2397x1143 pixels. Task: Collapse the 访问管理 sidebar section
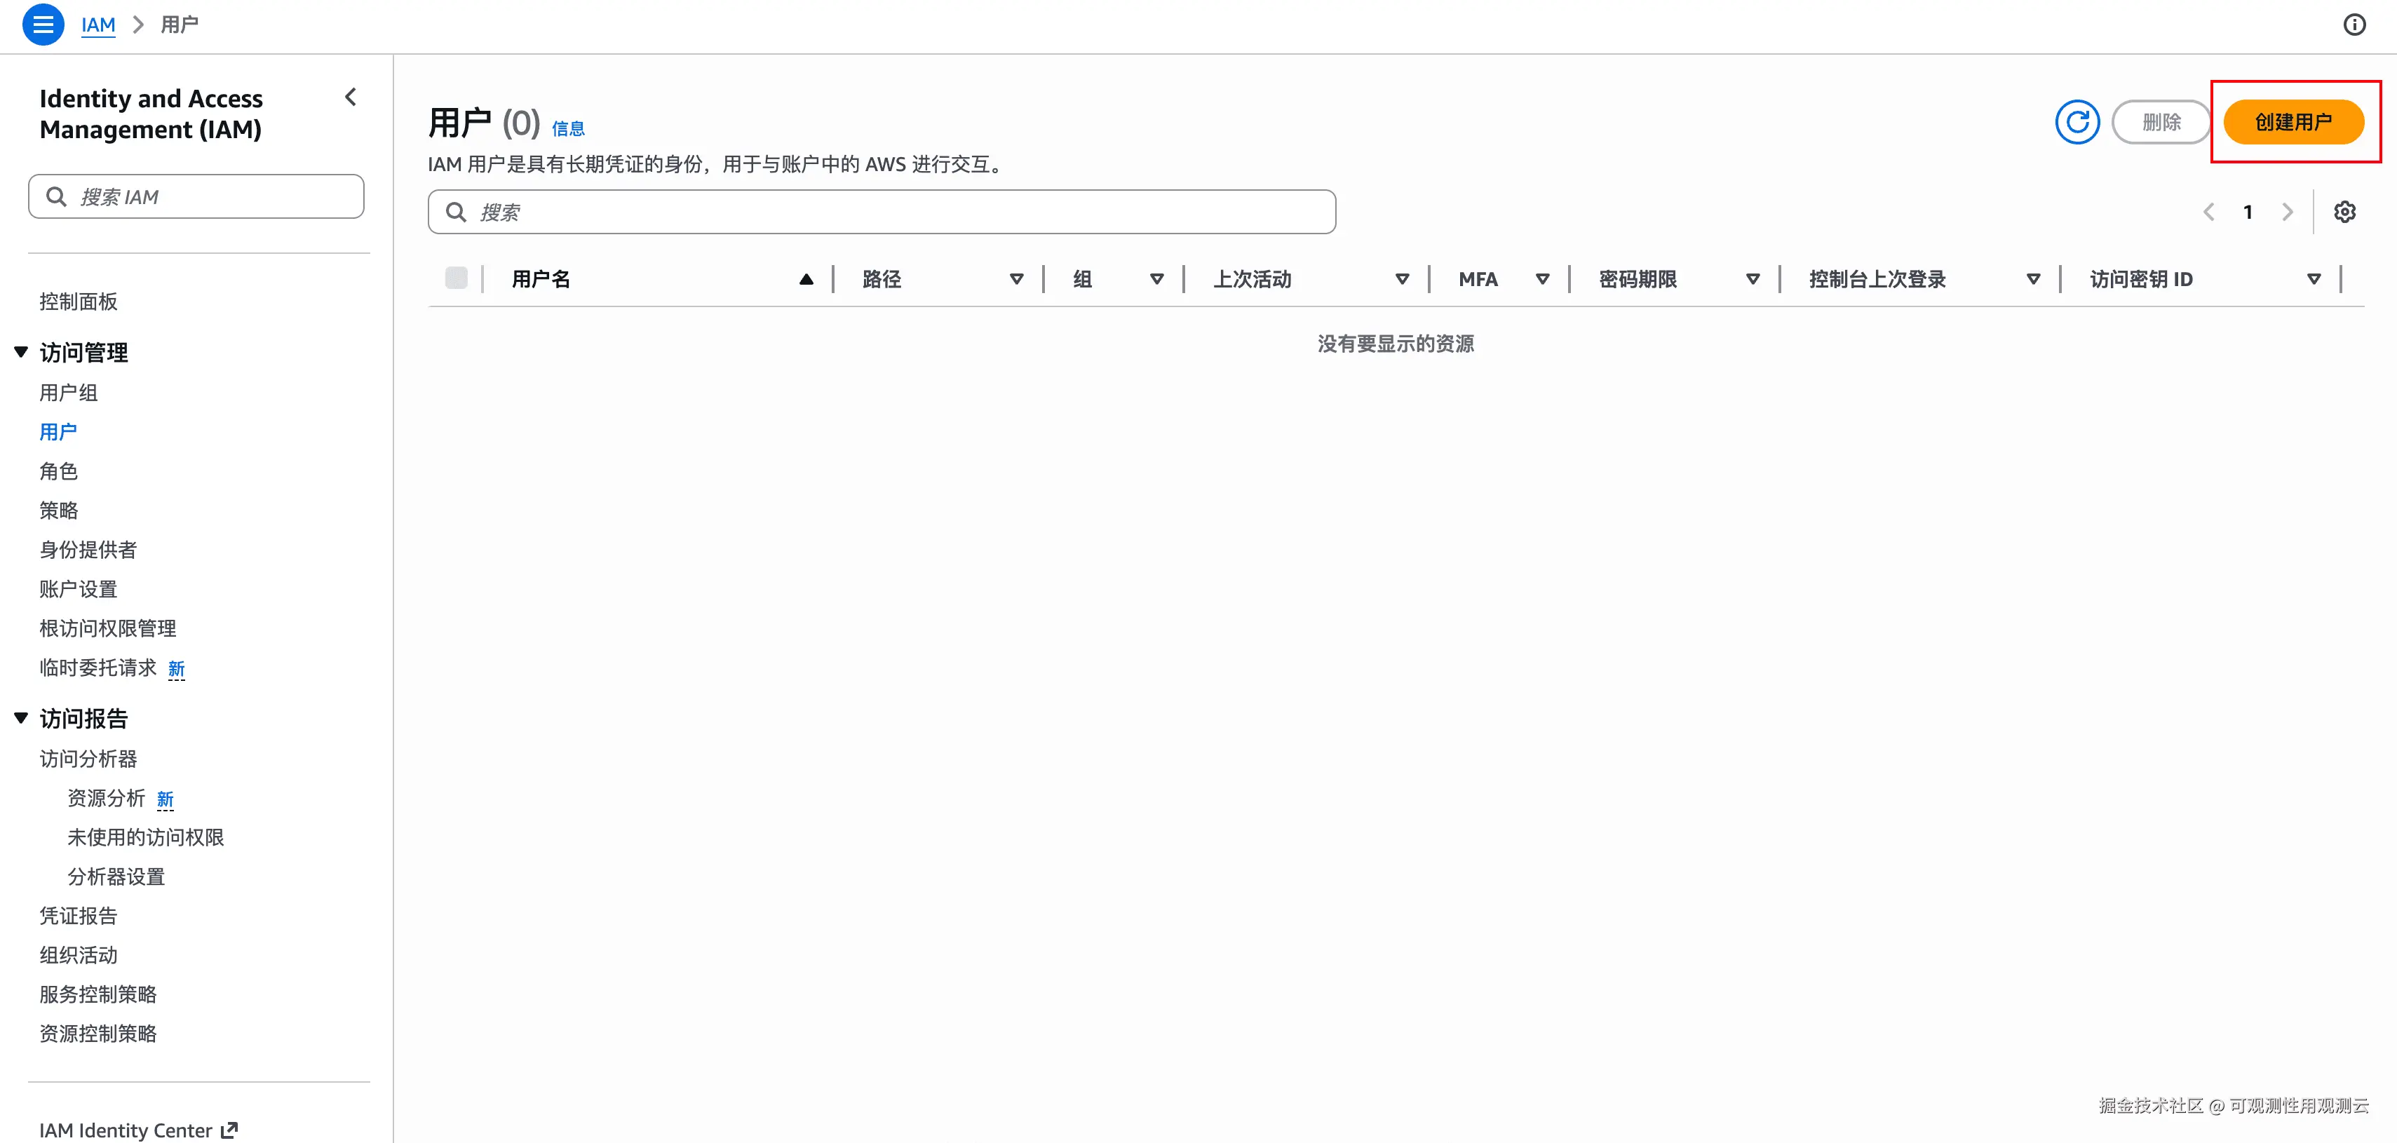coord(22,352)
